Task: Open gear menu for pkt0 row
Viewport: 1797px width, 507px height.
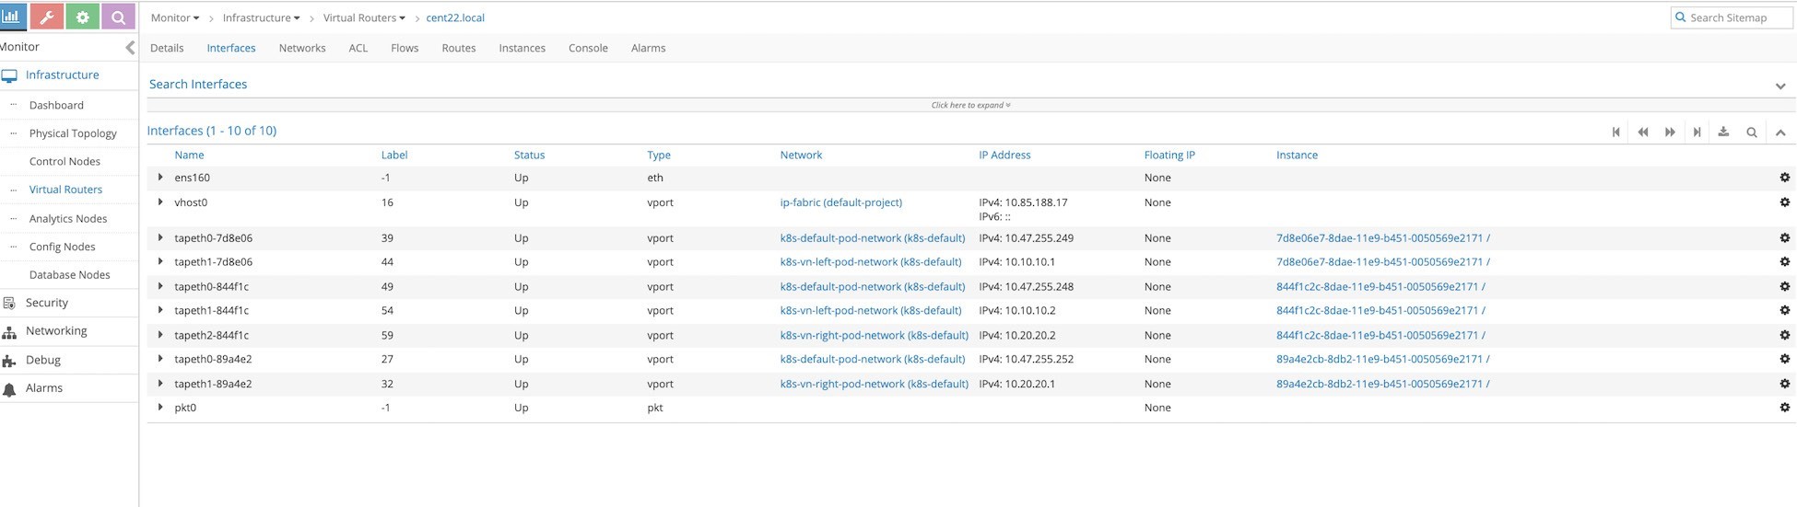Action: pyautogui.click(x=1784, y=408)
